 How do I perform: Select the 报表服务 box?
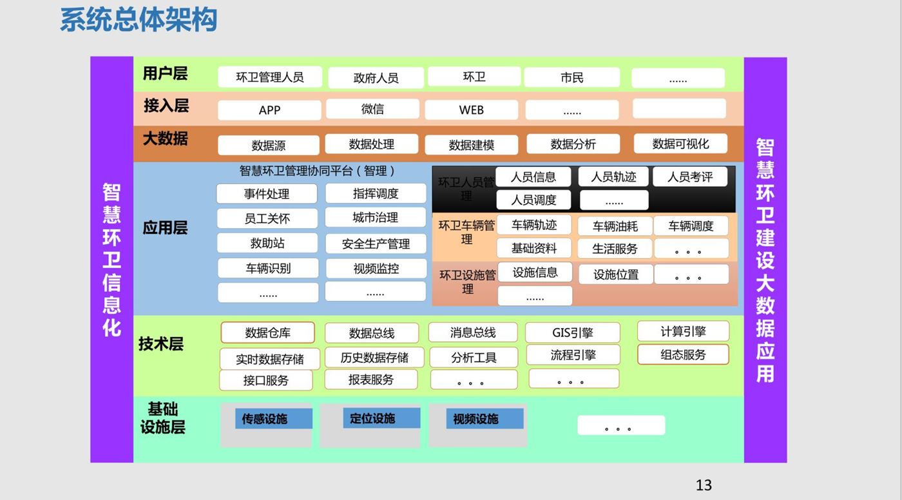[371, 380]
